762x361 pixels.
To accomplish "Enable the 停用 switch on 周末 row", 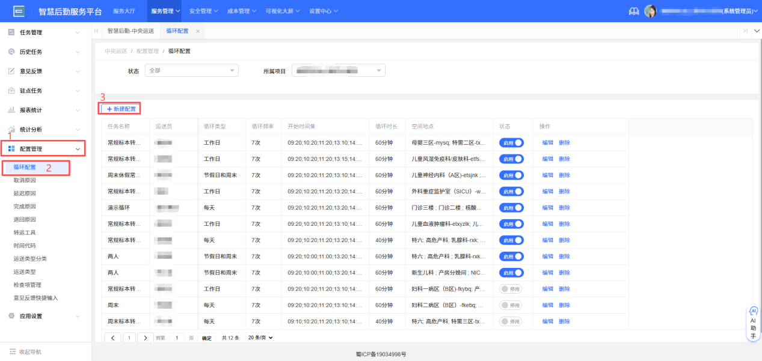I will [x=511, y=305].
